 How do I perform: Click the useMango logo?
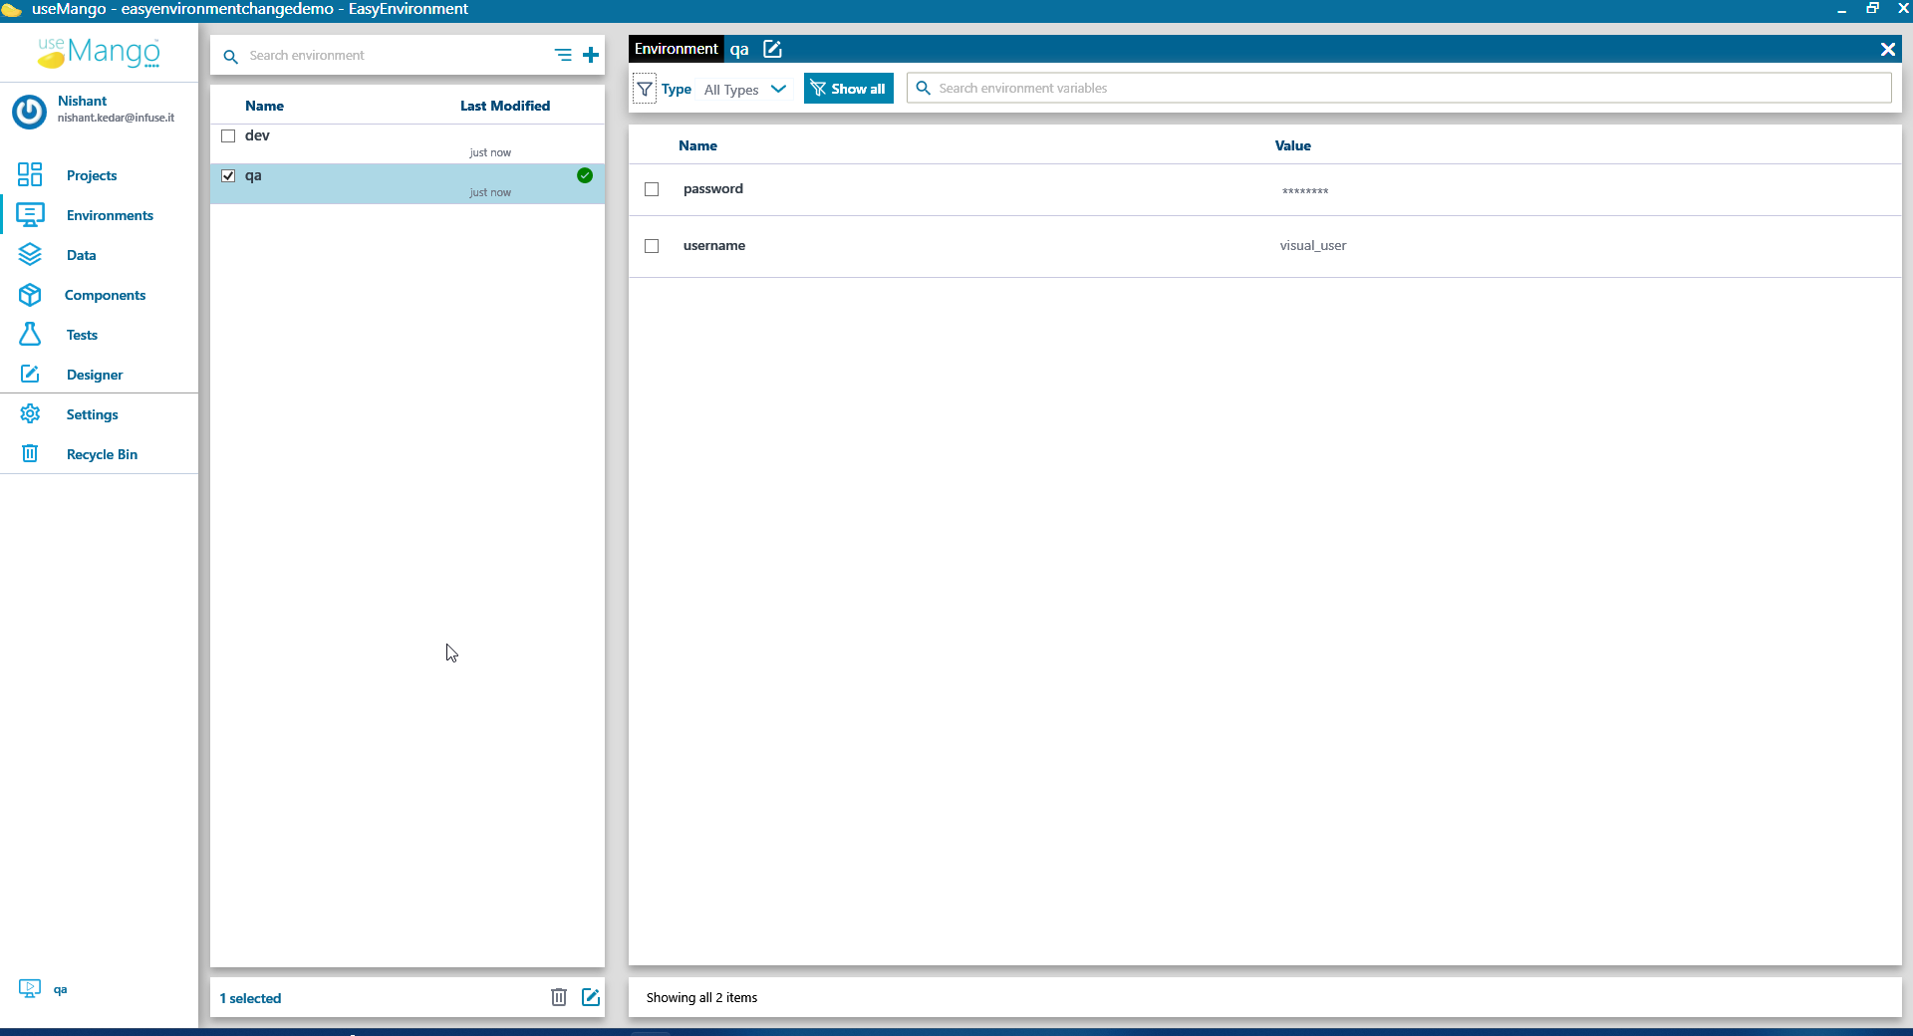99,52
